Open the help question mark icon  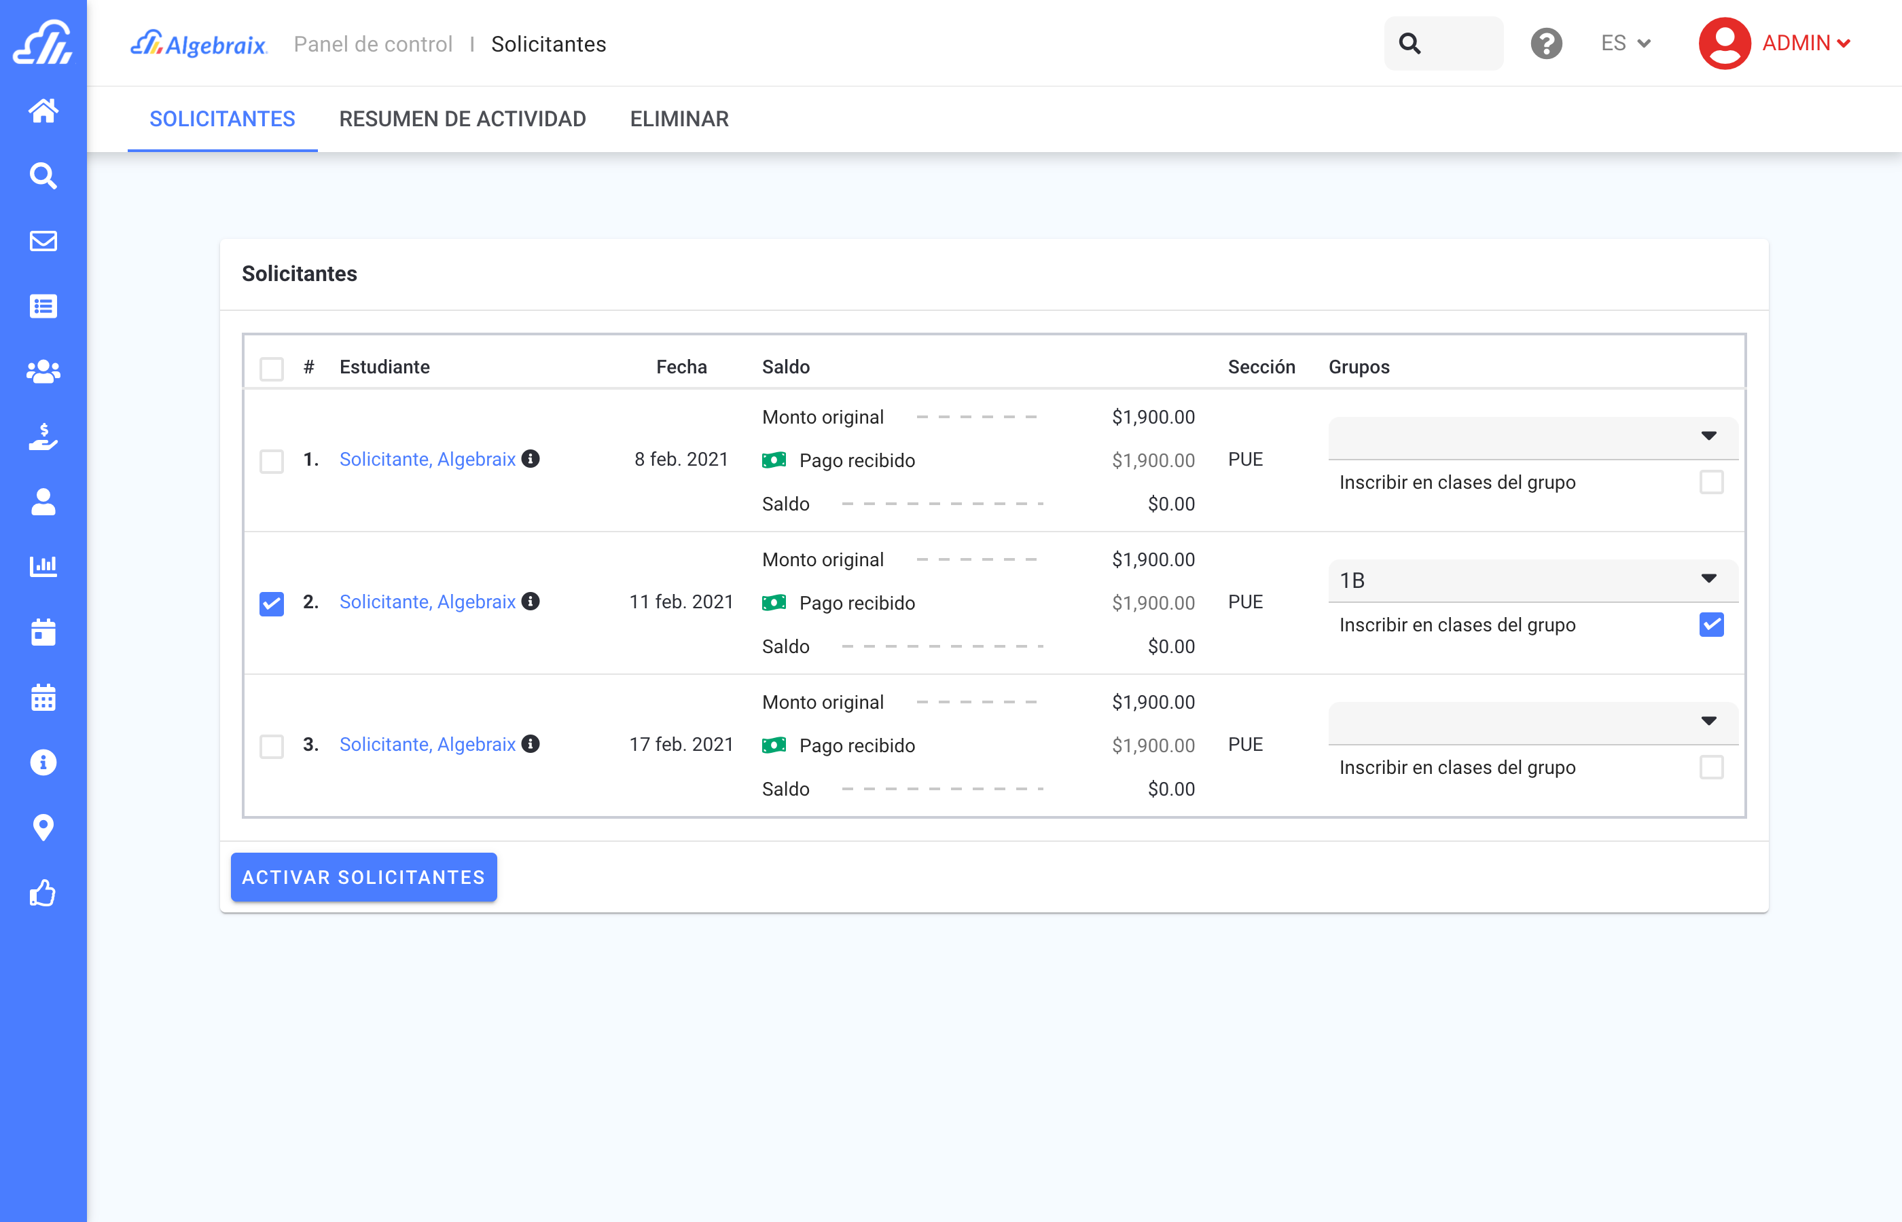[x=1545, y=43]
